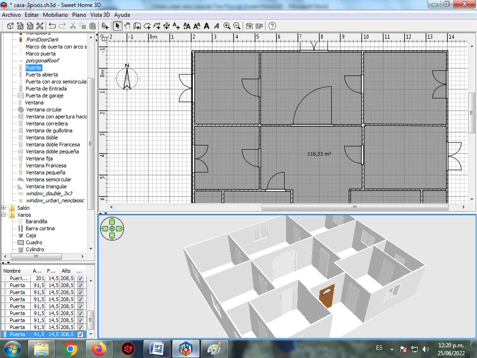This screenshot has height=358, width=477.
Task: Select frontDoorDark in the catalog tree
Action: point(42,40)
